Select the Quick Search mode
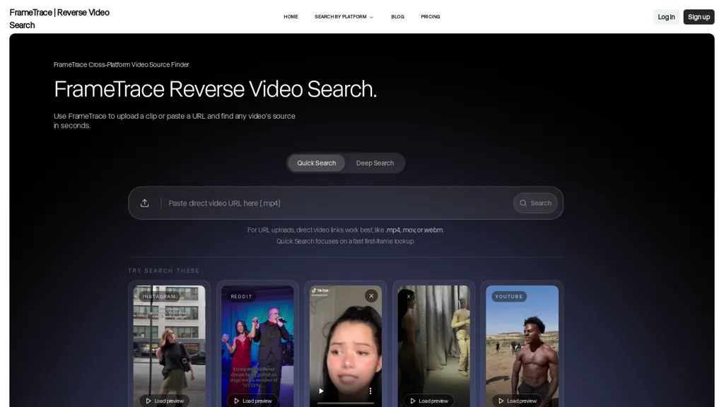The image size is (724, 407). coord(316,163)
